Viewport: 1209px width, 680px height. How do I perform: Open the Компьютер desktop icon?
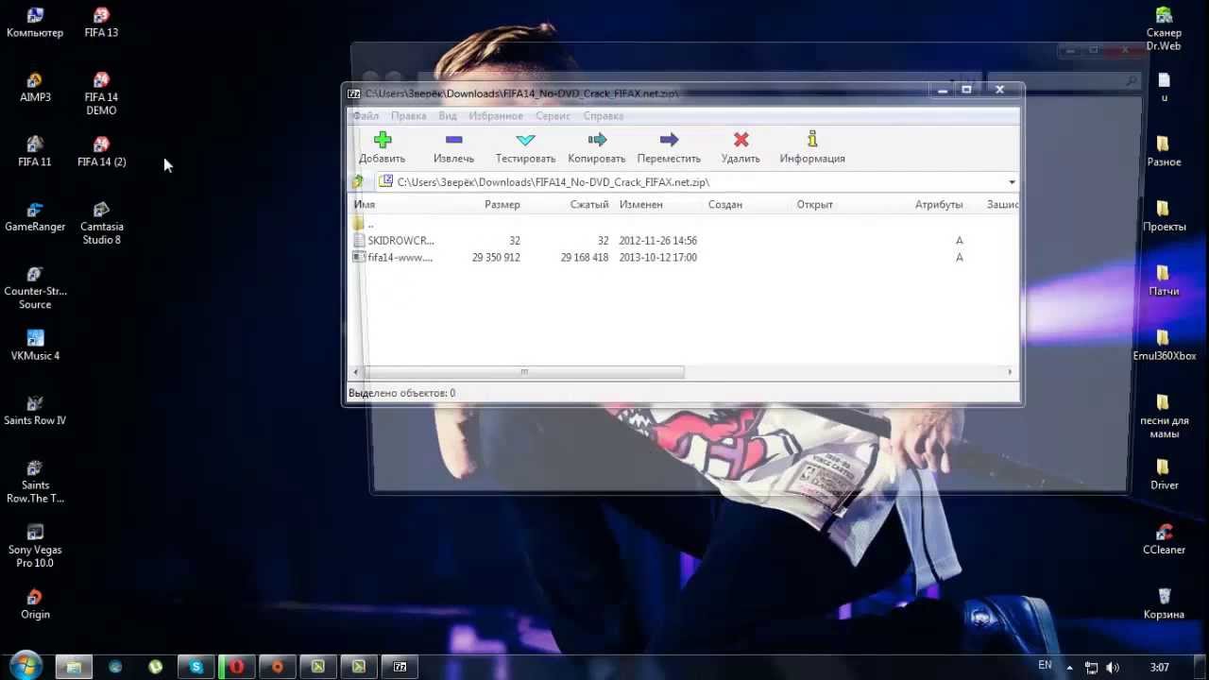pos(35,23)
